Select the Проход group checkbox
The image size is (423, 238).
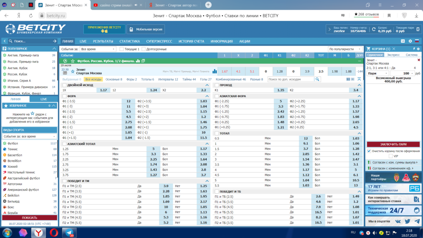pos(217,85)
